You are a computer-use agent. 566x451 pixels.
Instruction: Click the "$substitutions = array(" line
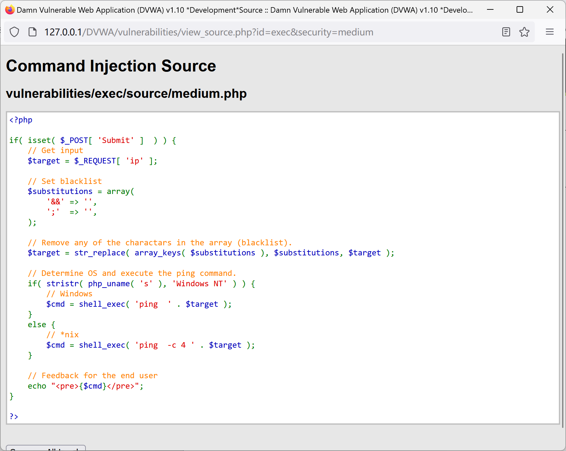pyautogui.click(x=81, y=191)
